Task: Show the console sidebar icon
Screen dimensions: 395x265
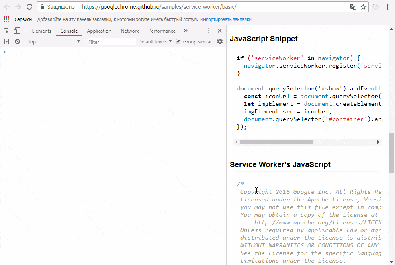Action: tap(6, 41)
